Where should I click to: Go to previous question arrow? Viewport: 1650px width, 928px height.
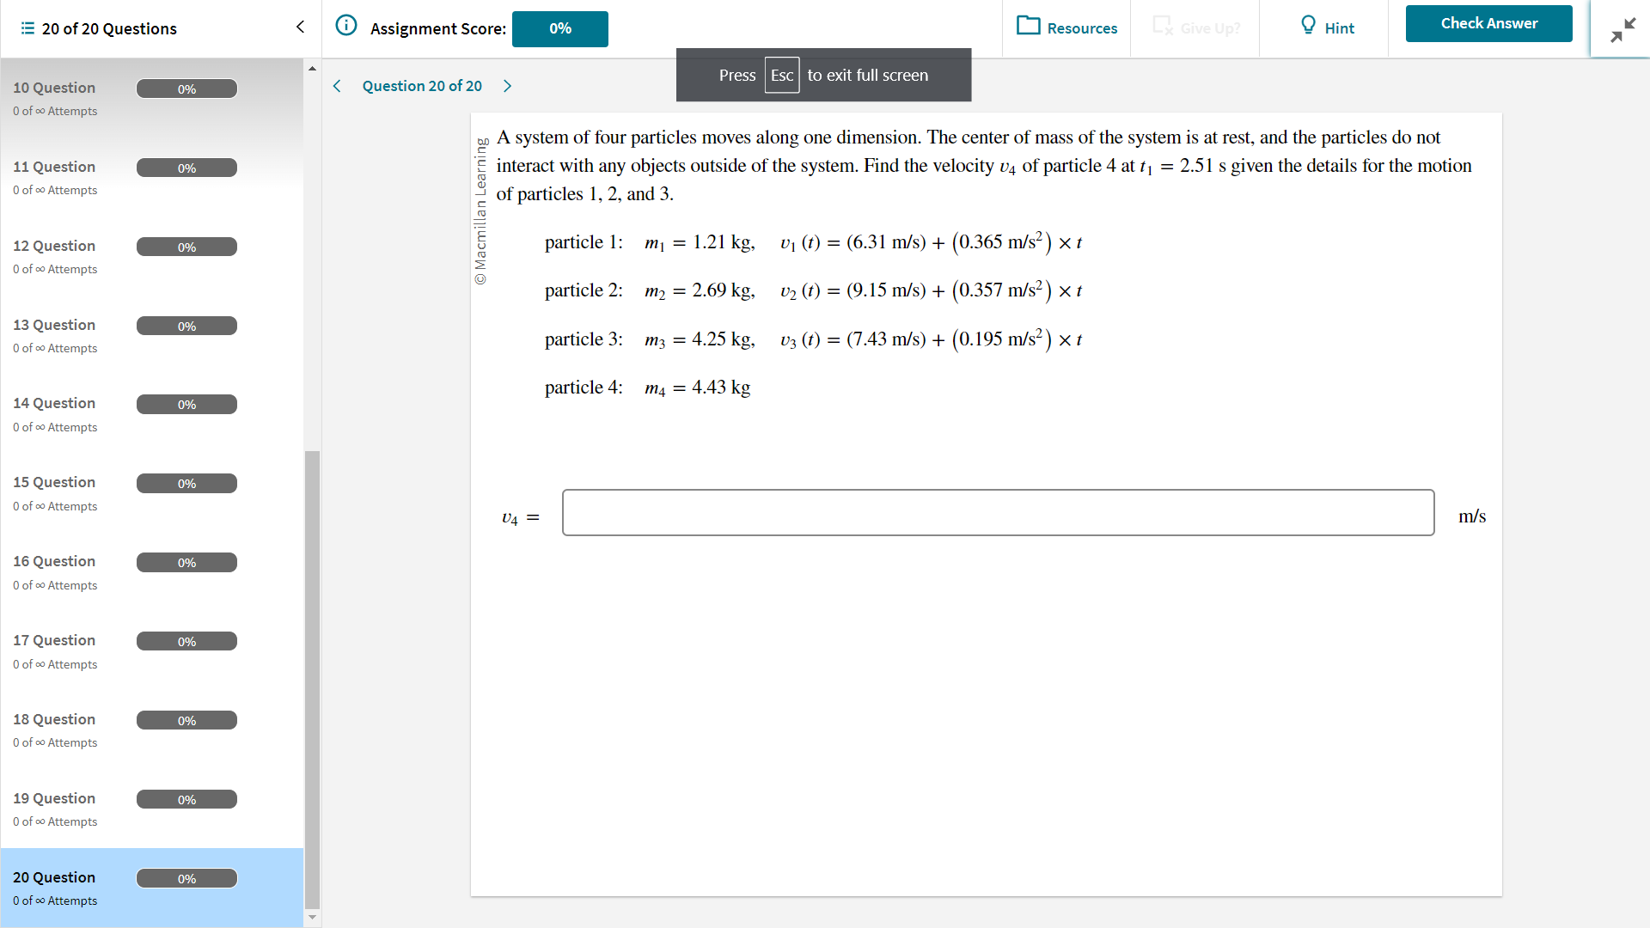(x=337, y=86)
